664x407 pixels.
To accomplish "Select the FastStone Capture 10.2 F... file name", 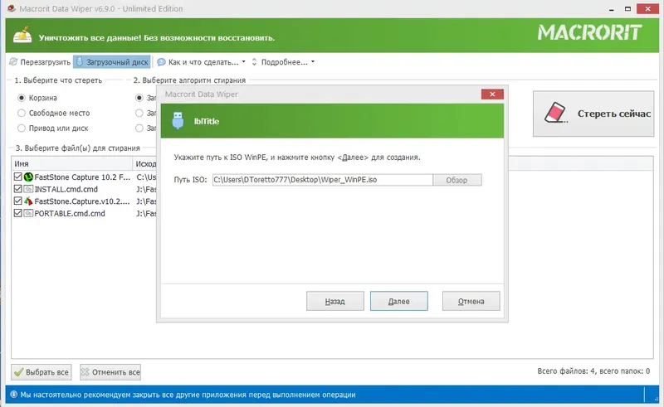I will click(82, 177).
